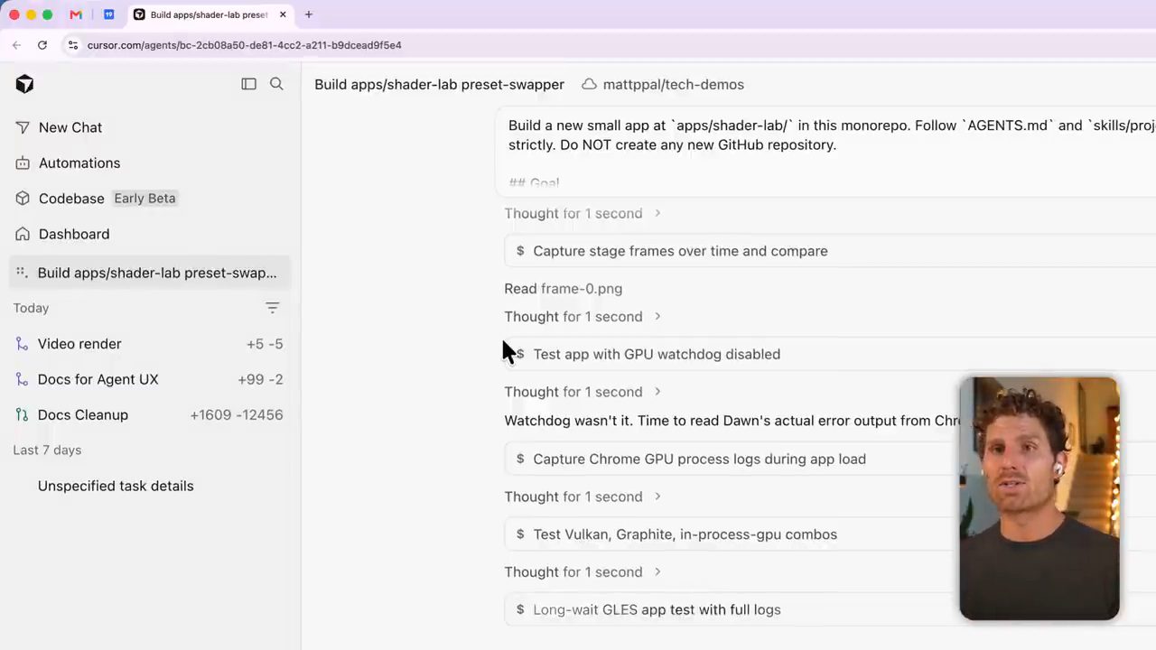Reload the current page

[x=42, y=45]
